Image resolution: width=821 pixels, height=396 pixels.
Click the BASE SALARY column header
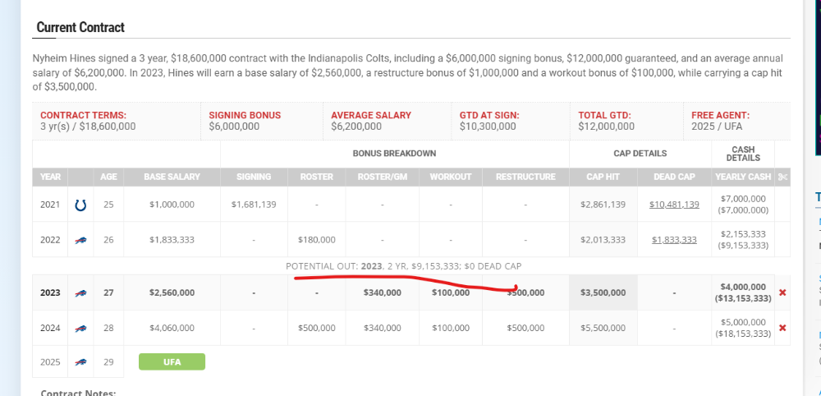coord(172,177)
